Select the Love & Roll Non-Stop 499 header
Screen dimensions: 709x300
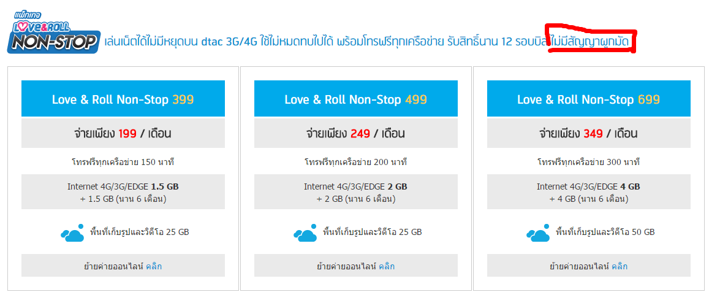coord(356,99)
